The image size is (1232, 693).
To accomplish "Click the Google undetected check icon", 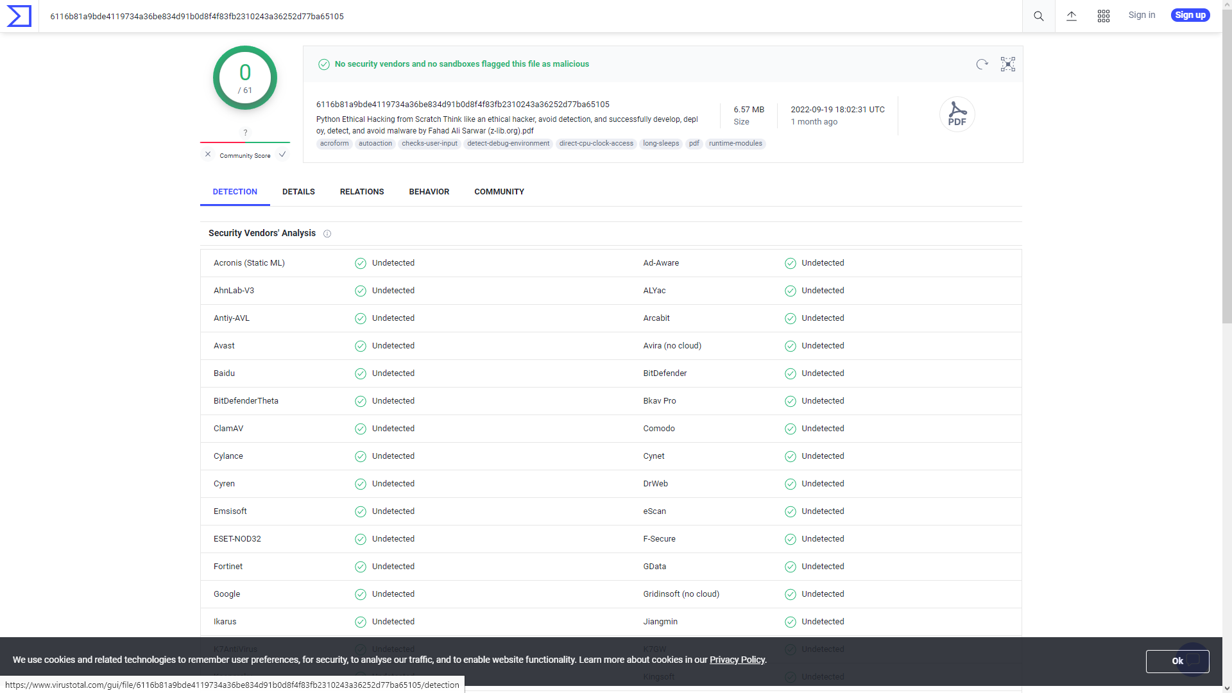I will click(x=361, y=595).
